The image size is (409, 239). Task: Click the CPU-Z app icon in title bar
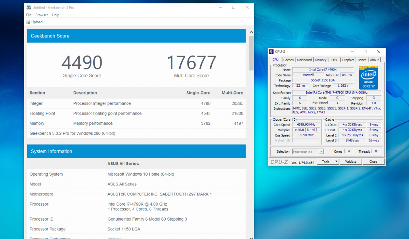(x=271, y=52)
